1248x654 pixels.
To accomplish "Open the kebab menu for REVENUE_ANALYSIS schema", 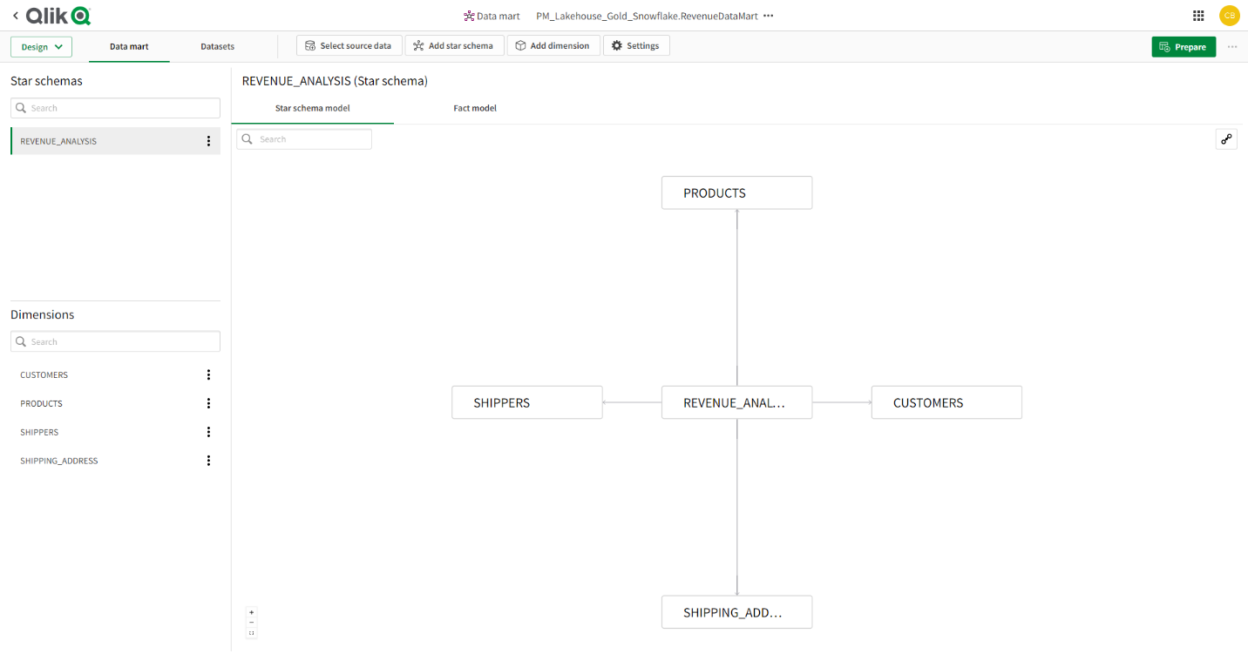I will click(x=208, y=140).
